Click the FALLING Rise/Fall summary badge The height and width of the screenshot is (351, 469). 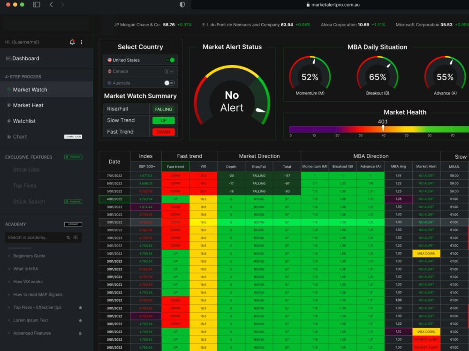pos(163,109)
